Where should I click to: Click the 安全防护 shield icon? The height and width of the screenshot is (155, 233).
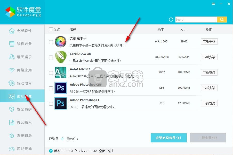tap(12, 110)
